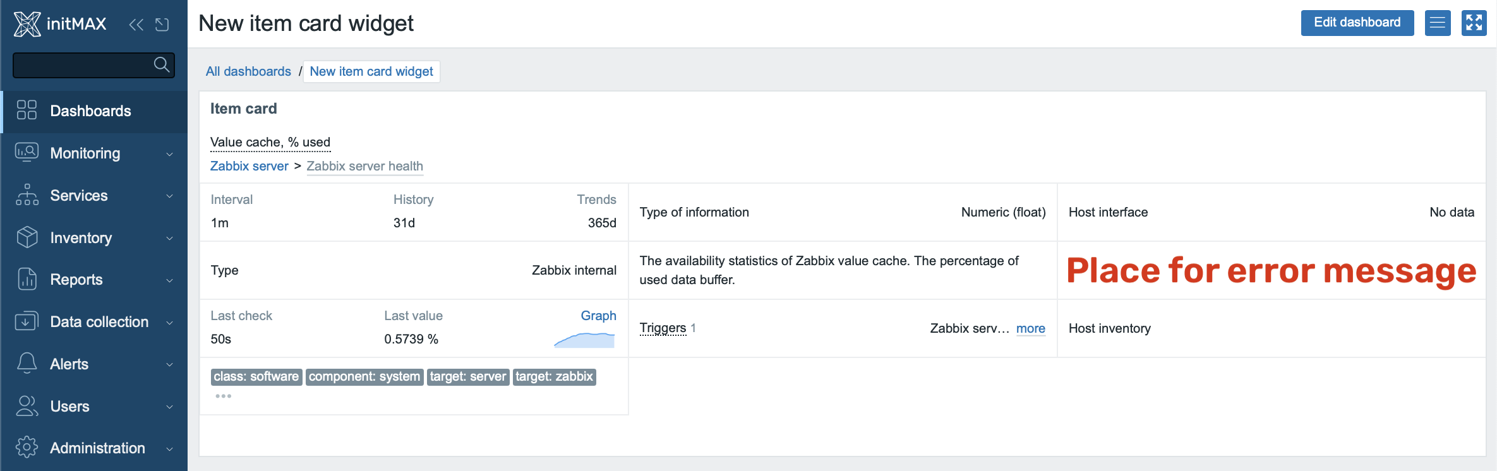1497x471 pixels.
Task: Click the initMAX logo
Action: (x=60, y=24)
